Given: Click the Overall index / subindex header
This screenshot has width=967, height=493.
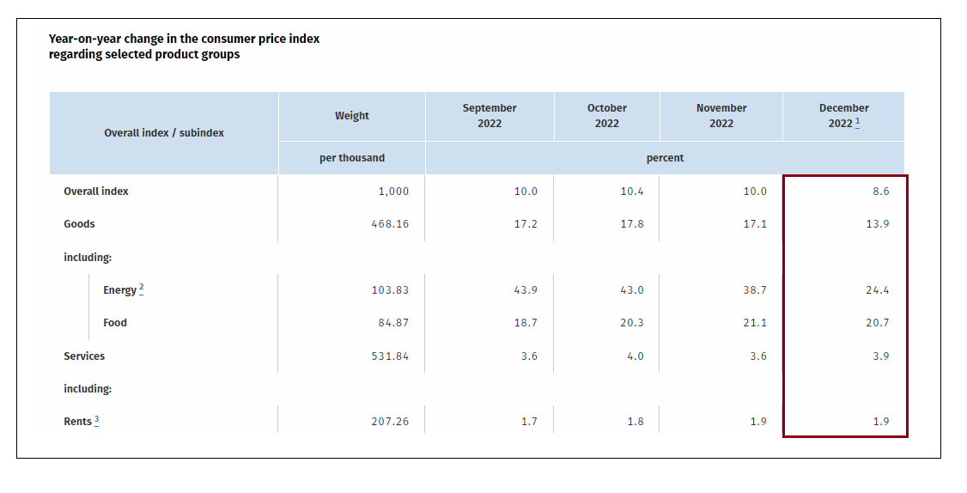Looking at the screenshot, I should pos(164,133).
